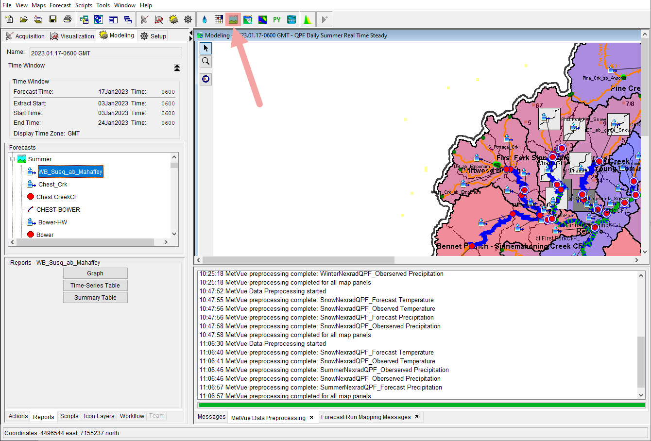Open the Scripts bottom tab
The width and height of the screenshot is (651, 441).
69,416
